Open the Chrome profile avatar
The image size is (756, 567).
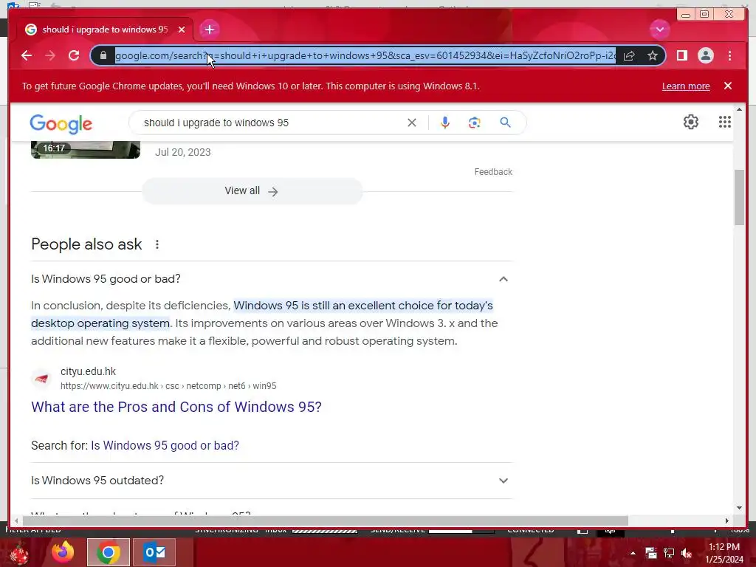pos(705,55)
